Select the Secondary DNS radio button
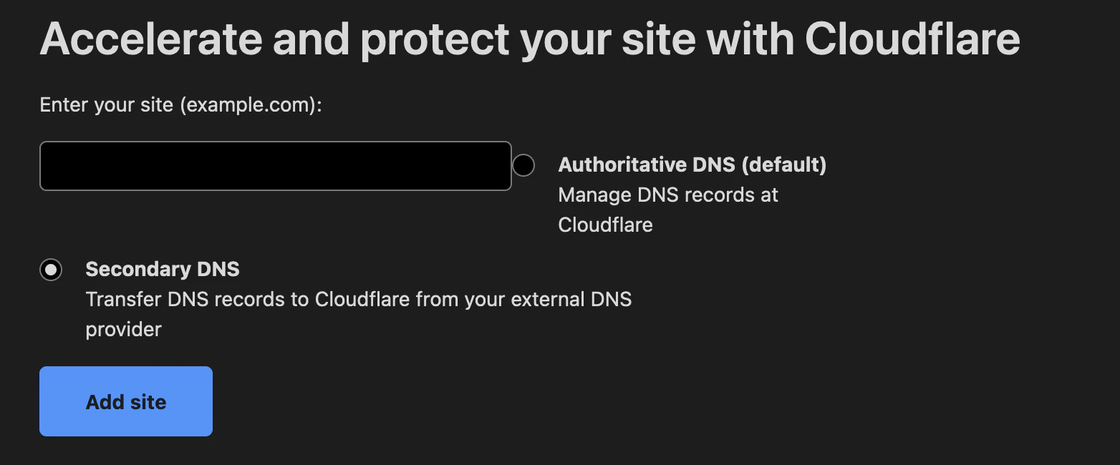This screenshot has width=1120, height=465. (x=51, y=270)
